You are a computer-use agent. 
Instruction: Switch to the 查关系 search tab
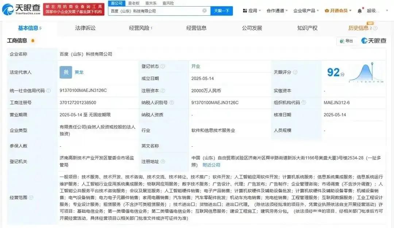[x=151, y=3]
